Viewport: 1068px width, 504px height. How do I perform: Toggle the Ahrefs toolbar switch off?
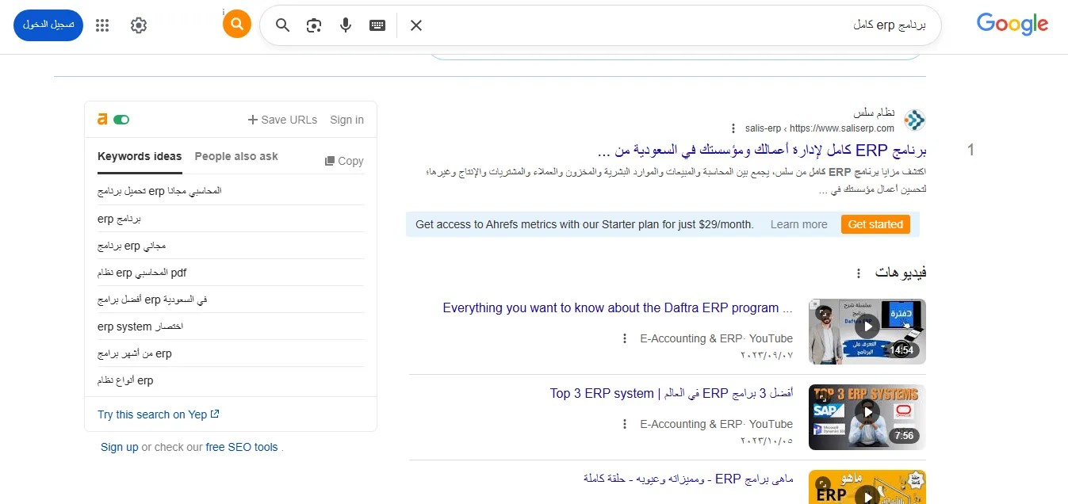pos(121,120)
